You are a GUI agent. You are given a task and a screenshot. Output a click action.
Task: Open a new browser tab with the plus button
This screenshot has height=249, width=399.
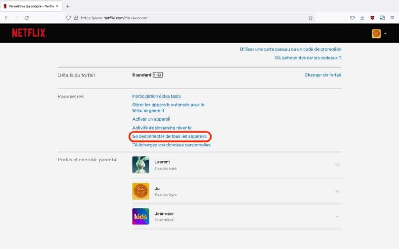[68, 6]
